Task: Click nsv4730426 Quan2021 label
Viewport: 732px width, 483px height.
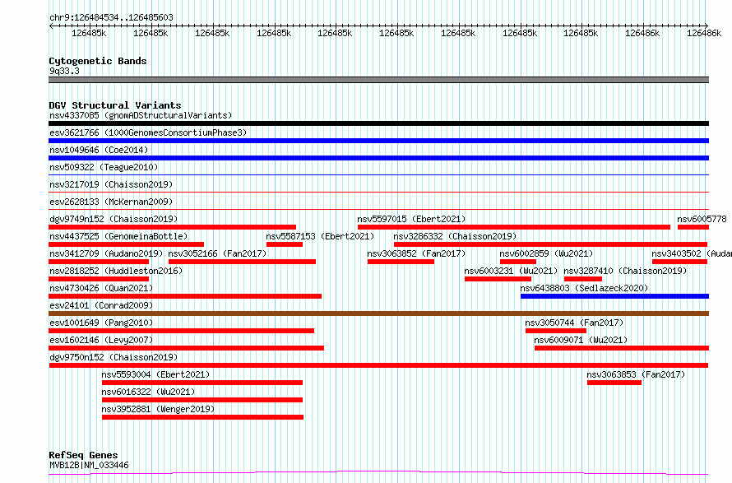Action: coord(101,288)
